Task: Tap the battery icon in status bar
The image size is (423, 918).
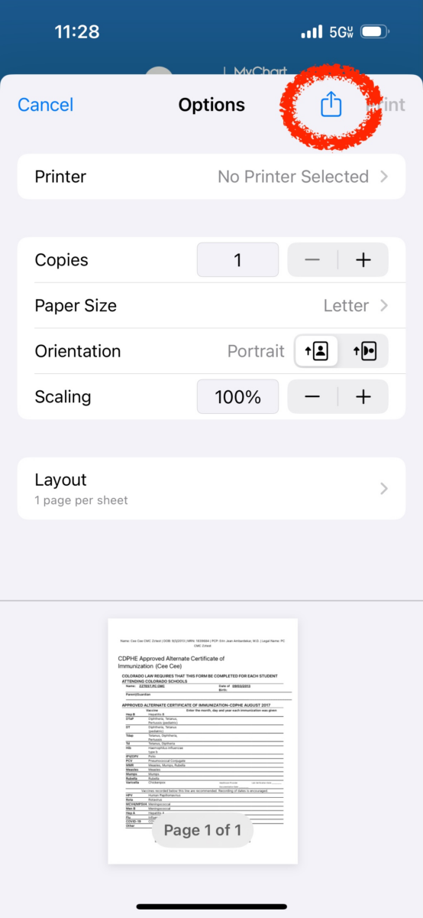Action: 376,32
